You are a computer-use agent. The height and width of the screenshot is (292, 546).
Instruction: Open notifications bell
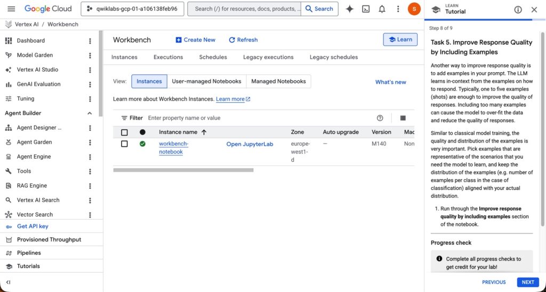coord(382,9)
